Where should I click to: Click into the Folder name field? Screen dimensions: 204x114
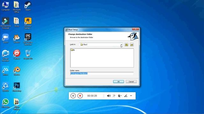click(102, 73)
